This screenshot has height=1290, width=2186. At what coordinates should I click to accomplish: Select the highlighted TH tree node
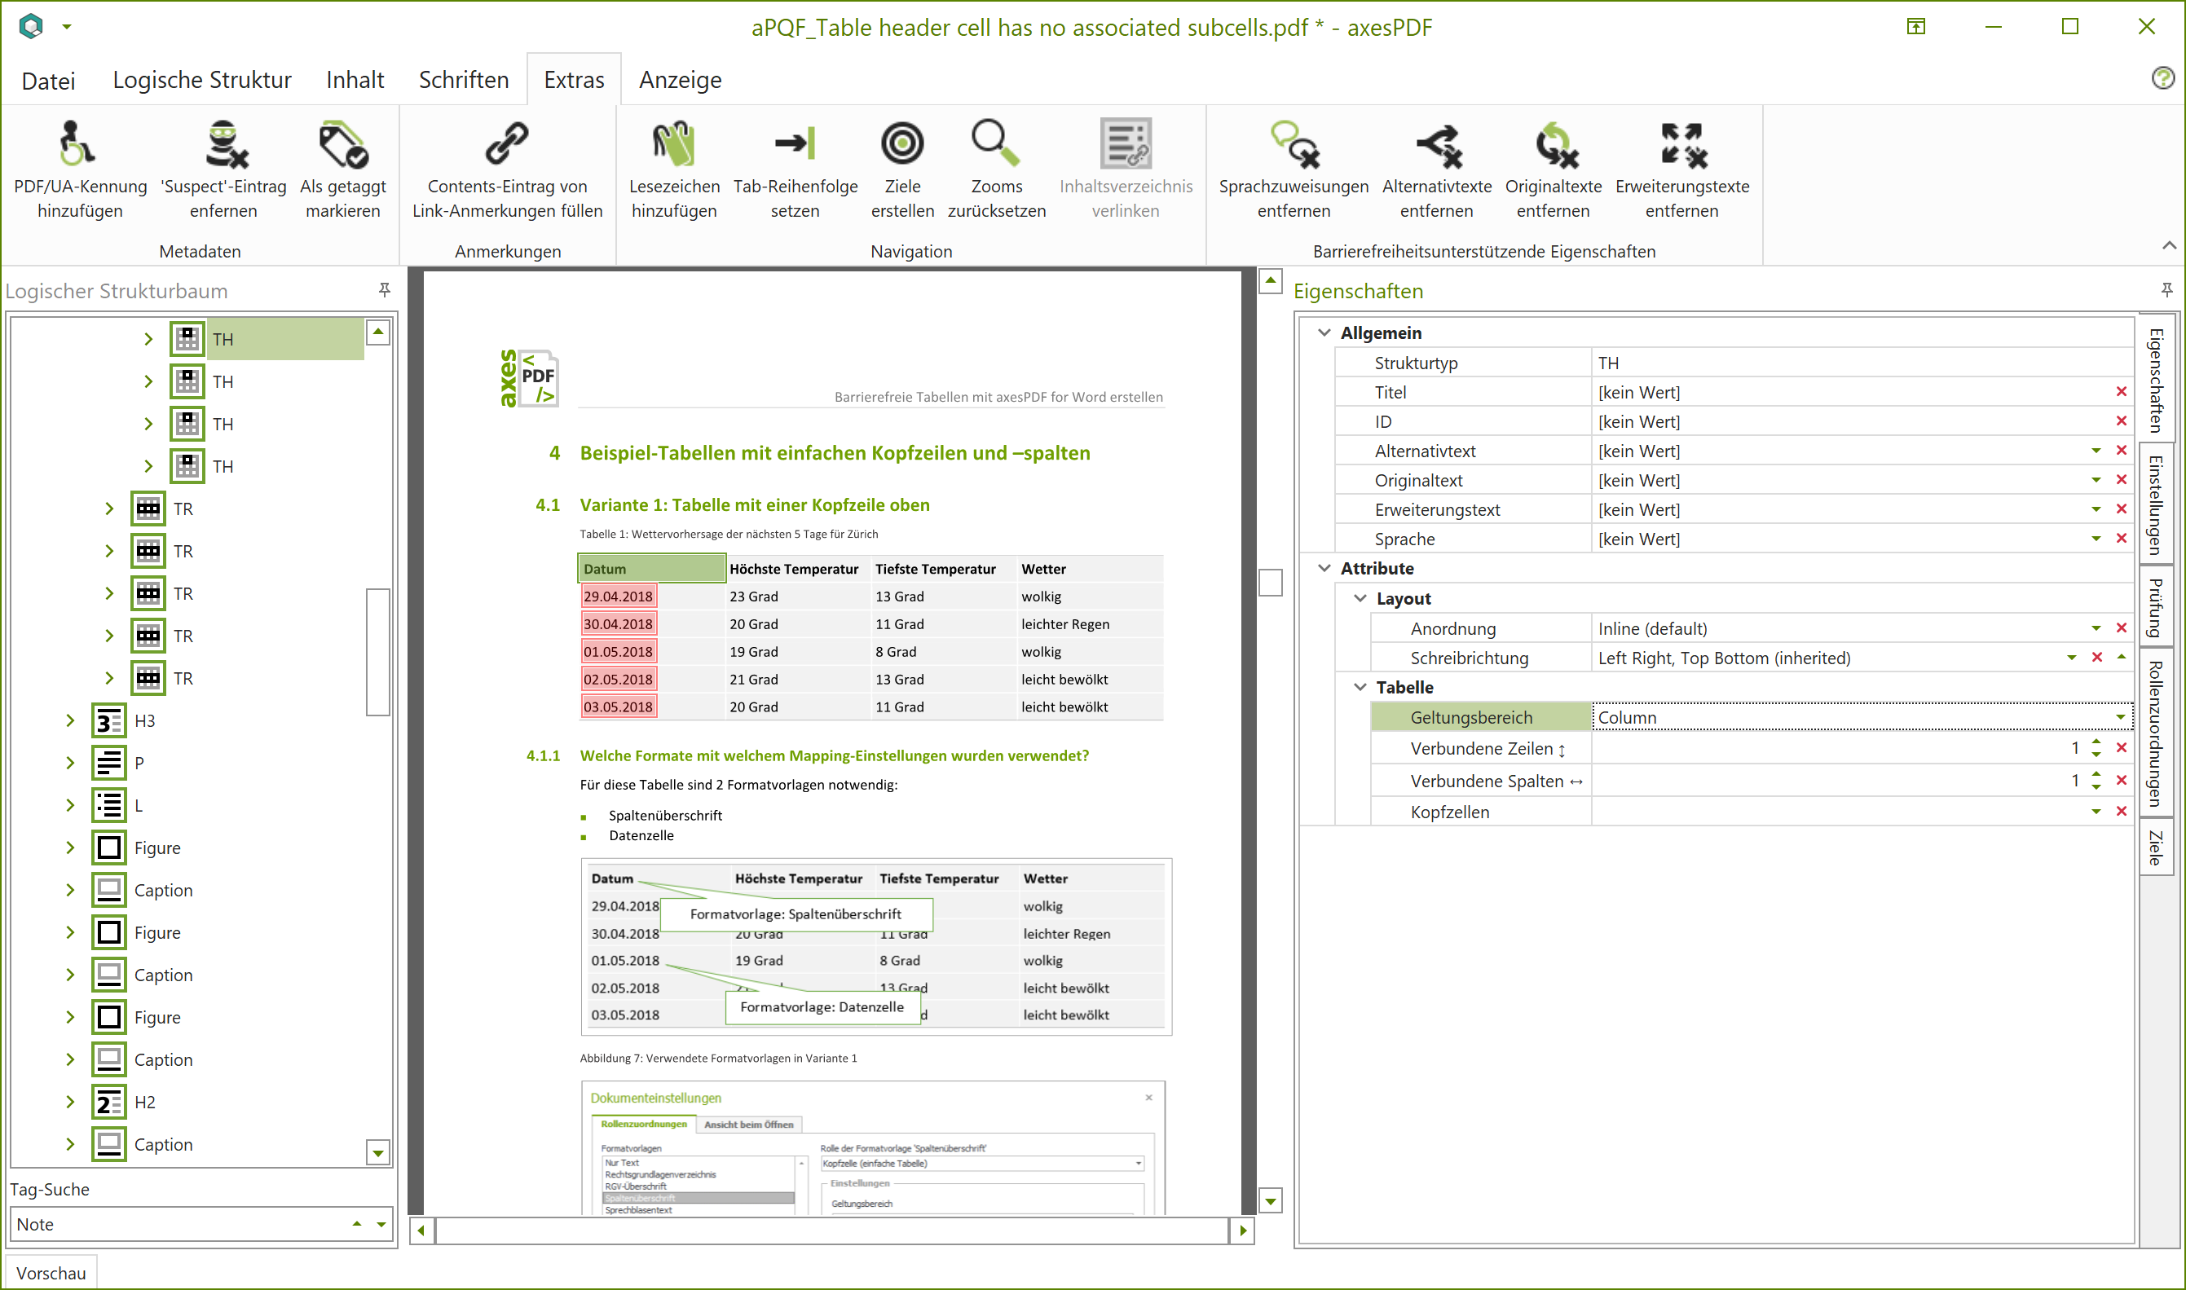[x=266, y=339]
